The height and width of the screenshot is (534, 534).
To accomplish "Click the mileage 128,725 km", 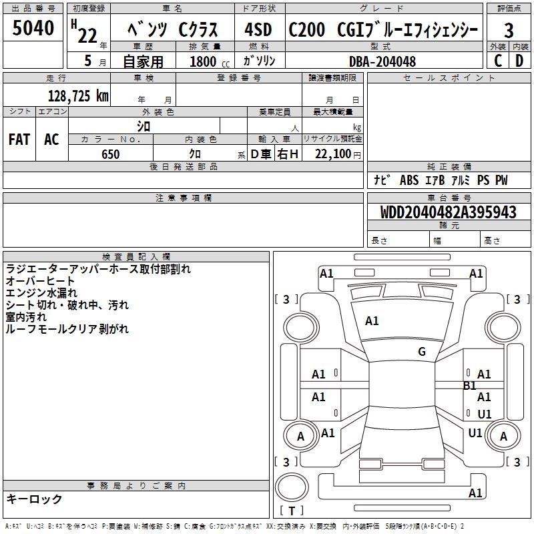I will [x=78, y=96].
